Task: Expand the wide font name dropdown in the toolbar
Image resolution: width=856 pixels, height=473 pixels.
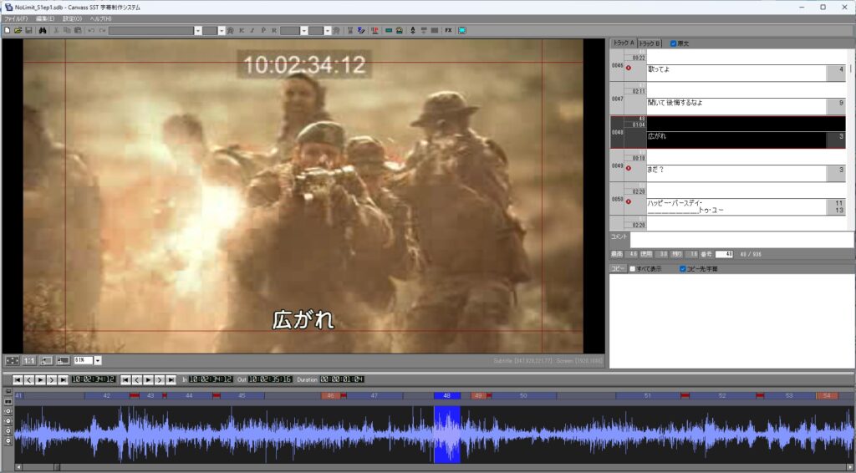Action: point(197,31)
